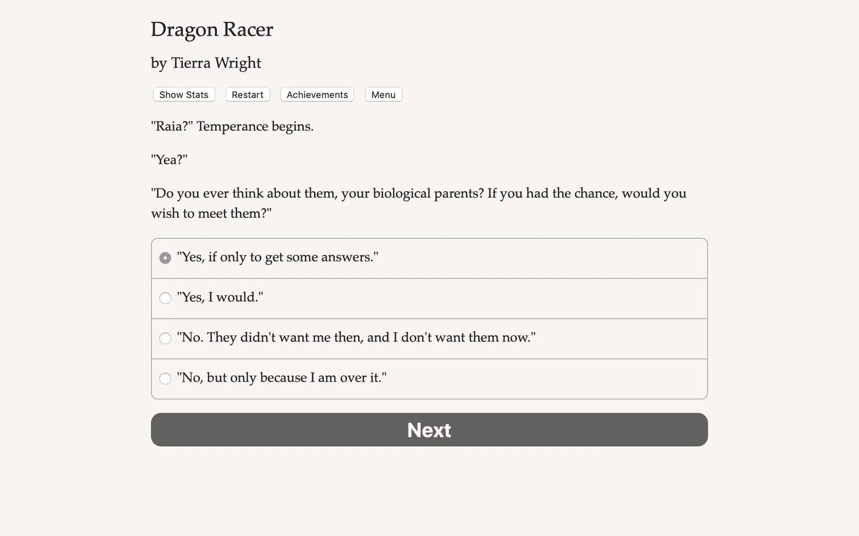The width and height of the screenshot is (859, 536).
Task: Select the radio for "Yes, I would."
Action: (165, 298)
